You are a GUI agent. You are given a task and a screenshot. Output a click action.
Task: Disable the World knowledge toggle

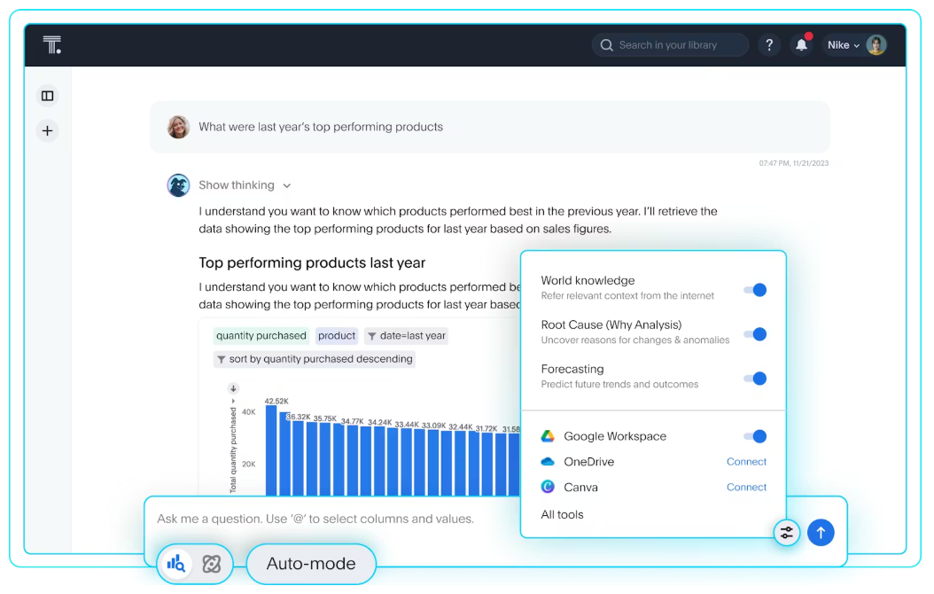(x=755, y=290)
